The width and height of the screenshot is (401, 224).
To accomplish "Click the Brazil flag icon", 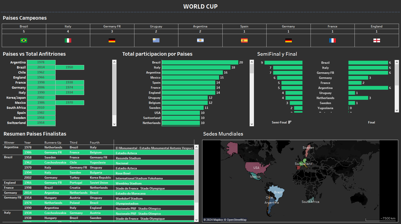I will tap(24, 40).
